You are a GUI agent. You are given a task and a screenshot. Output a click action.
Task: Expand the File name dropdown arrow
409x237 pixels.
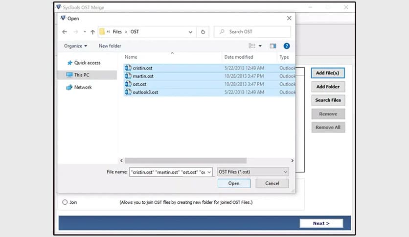[x=209, y=172]
